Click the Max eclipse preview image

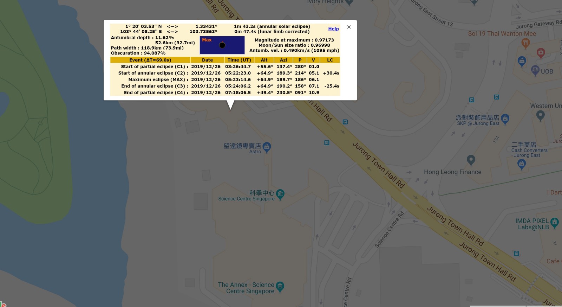click(222, 45)
